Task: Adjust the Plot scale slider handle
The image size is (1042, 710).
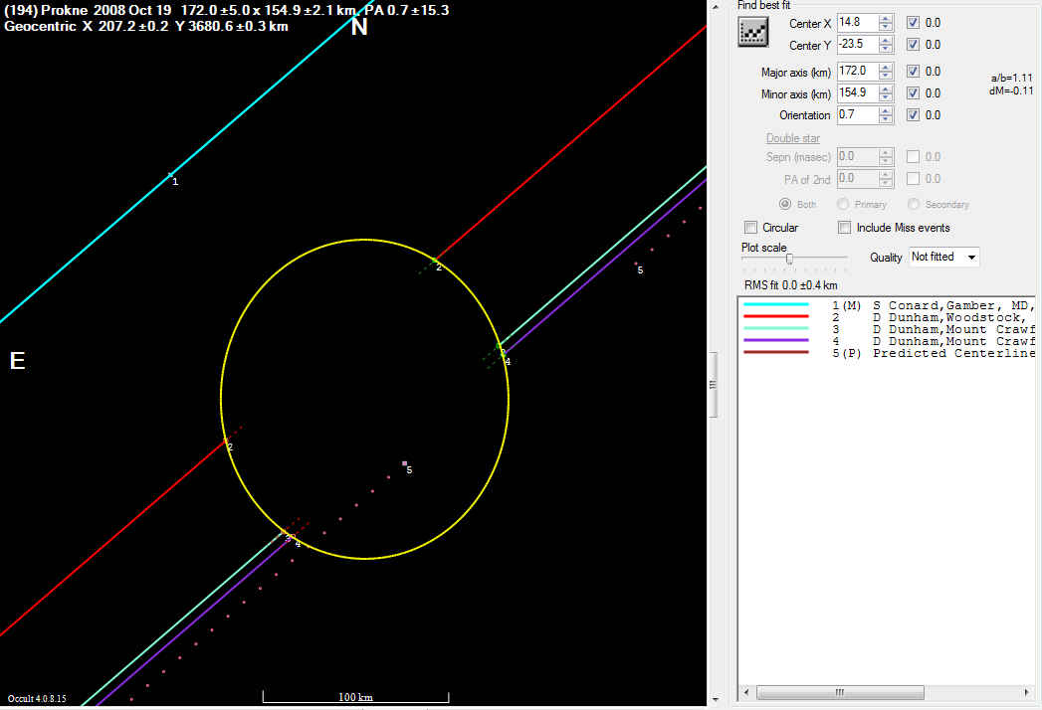Action: pos(789,259)
